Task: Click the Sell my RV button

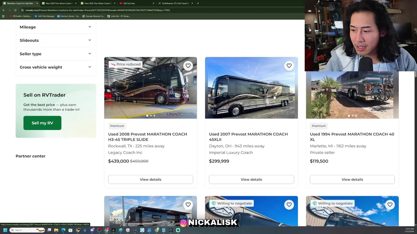Action: (42, 123)
